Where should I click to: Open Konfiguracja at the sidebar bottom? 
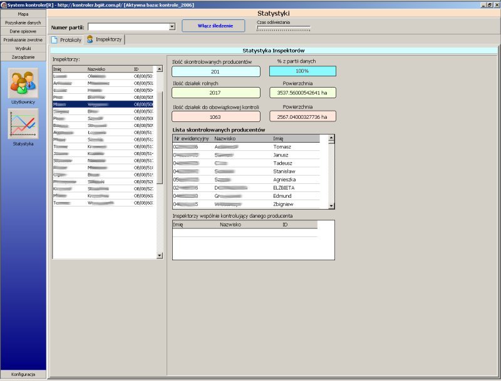[23, 374]
